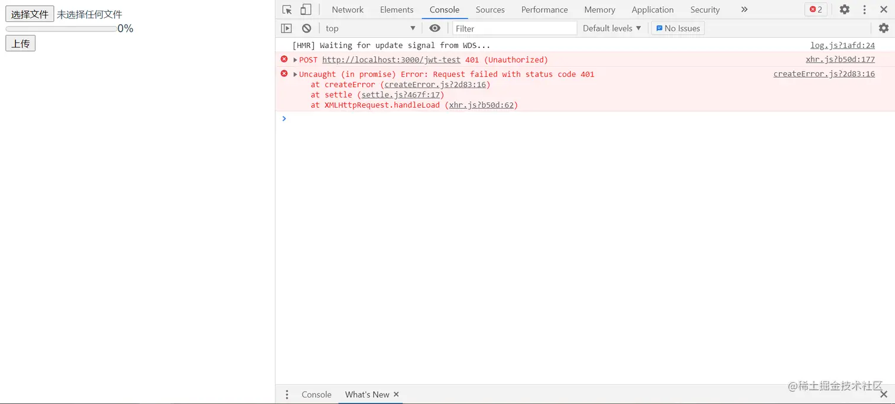This screenshot has width=895, height=404.
Task: Open the xhr.js?b50d:177 source link
Action: coord(840,60)
